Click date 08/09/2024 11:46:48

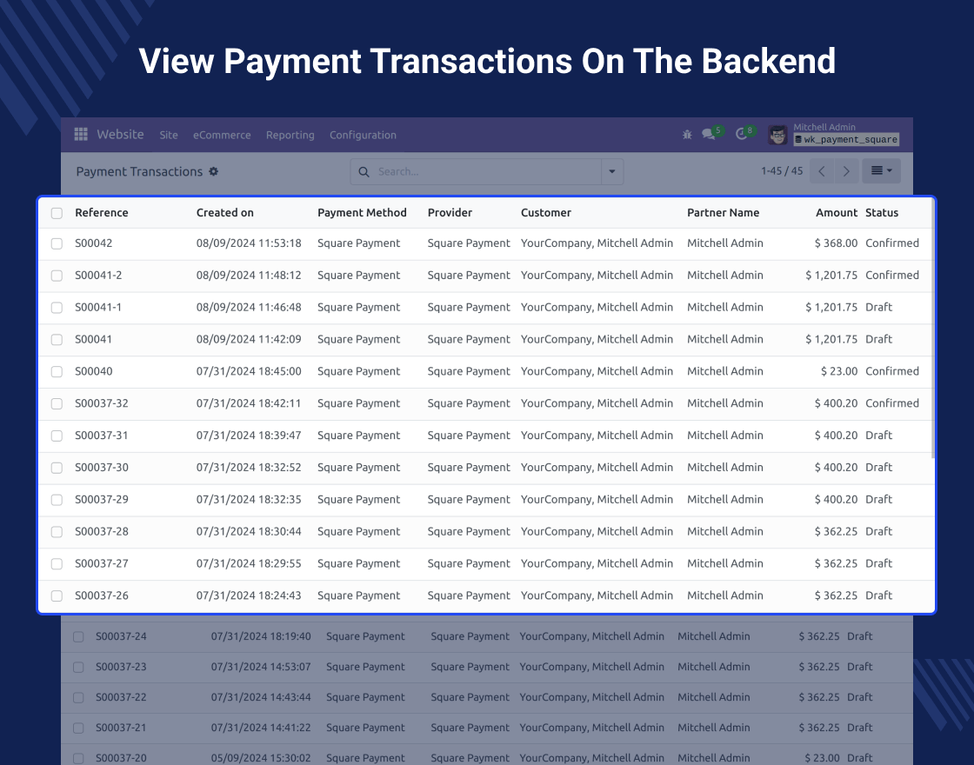tap(249, 307)
